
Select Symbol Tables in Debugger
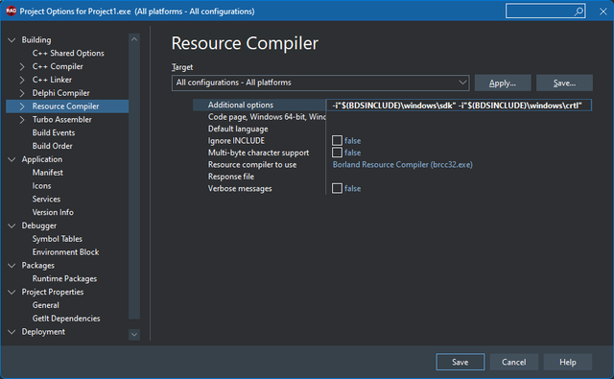point(58,239)
